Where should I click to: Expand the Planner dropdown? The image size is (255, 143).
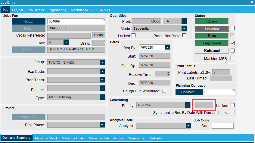tap(102, 88)
